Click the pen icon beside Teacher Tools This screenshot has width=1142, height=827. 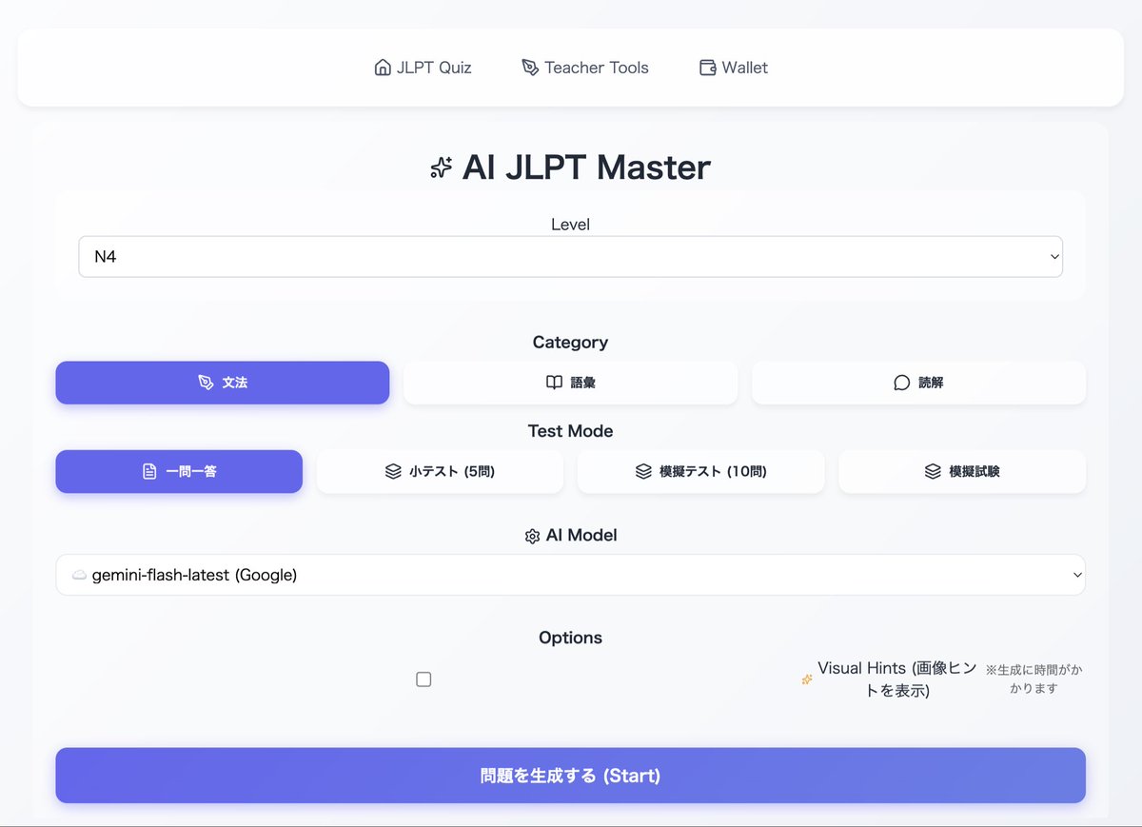(x=530, y=68)
